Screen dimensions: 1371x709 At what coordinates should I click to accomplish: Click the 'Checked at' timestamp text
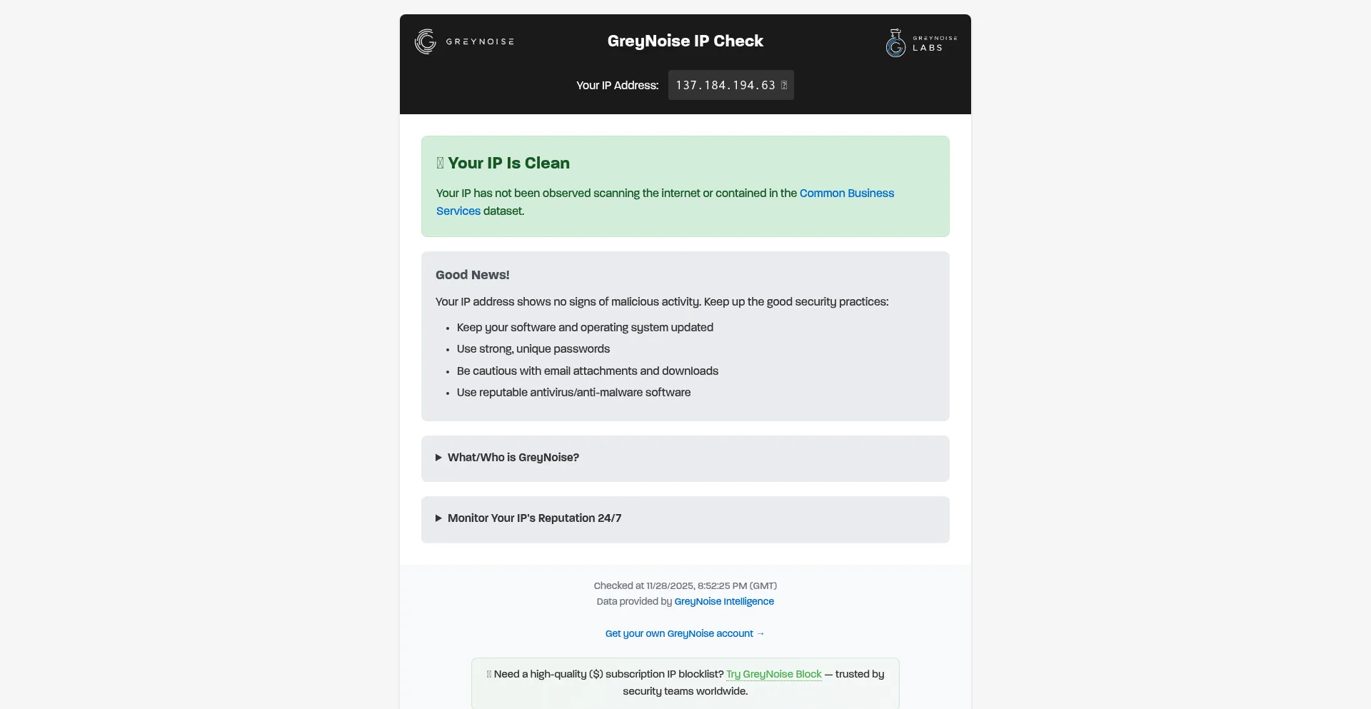[685, 585]
